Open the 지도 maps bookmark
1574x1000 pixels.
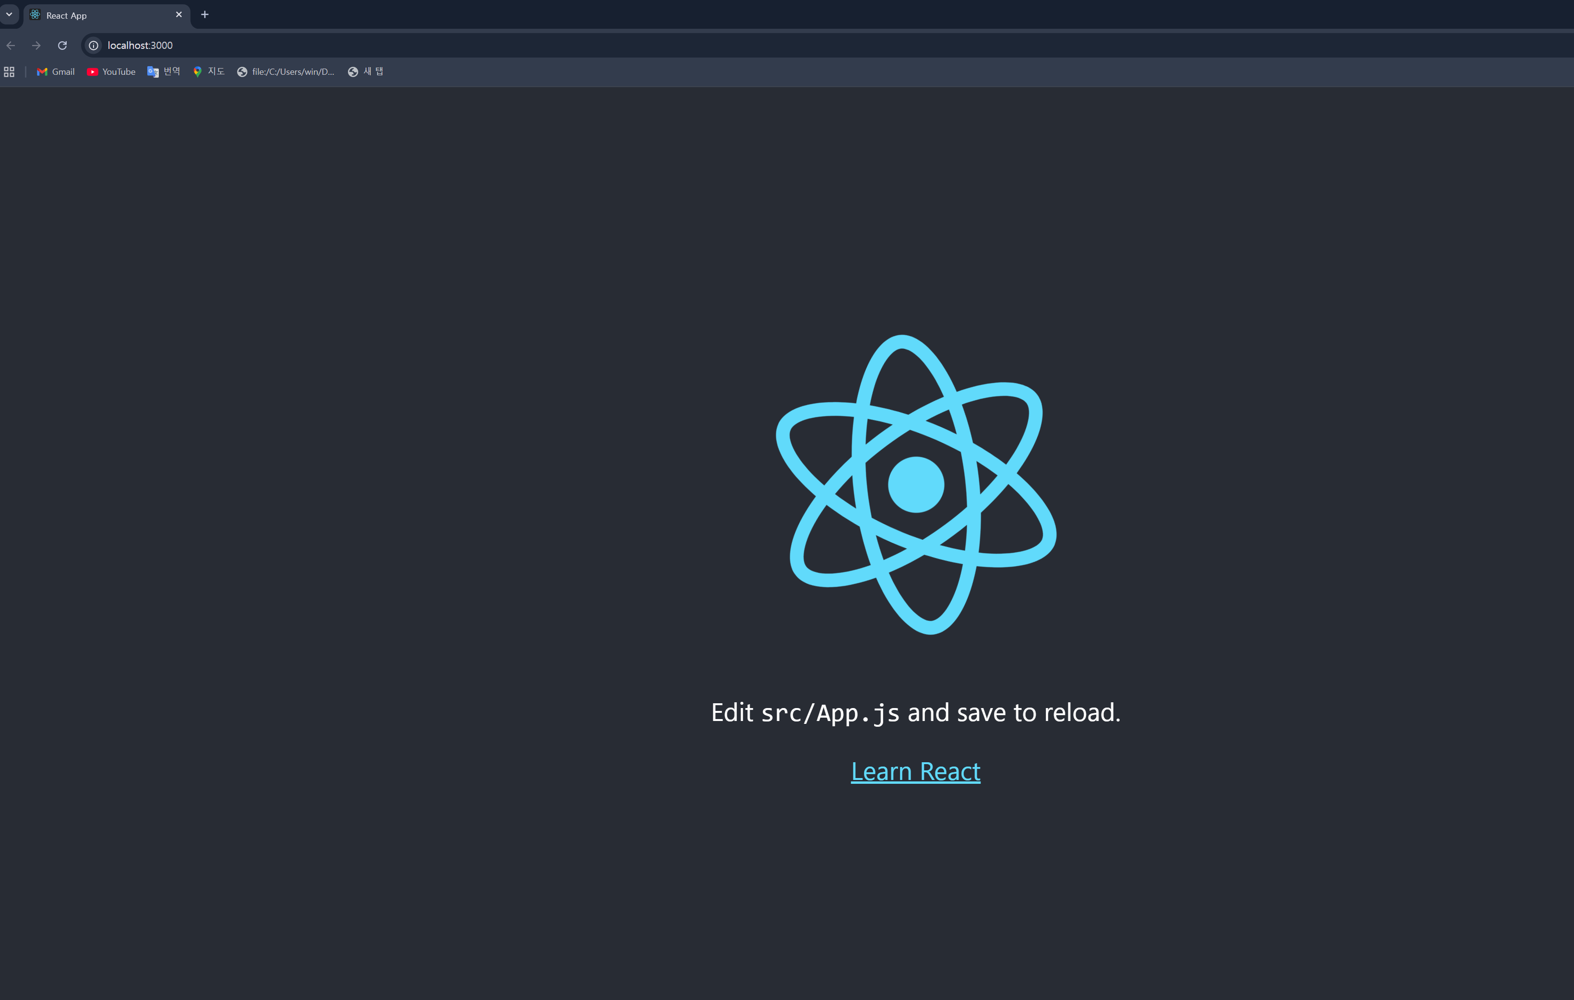(x=209, y=72)
